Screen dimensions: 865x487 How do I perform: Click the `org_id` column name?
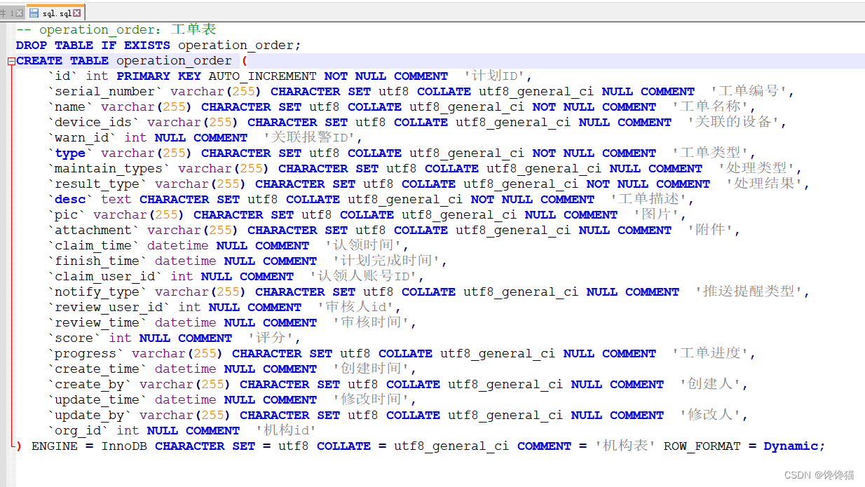[78, 430]
